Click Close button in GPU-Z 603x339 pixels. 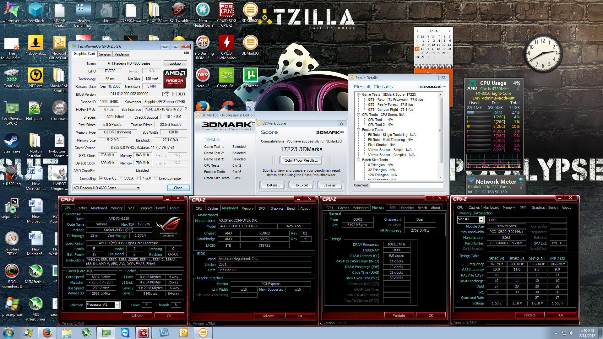coord(178,188)
